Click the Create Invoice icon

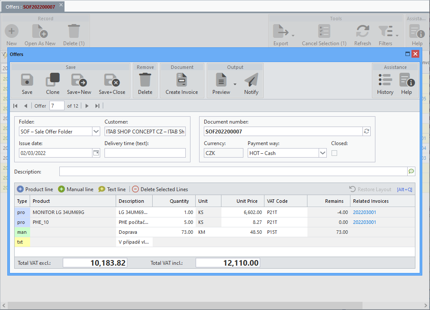tap(181, 80)
